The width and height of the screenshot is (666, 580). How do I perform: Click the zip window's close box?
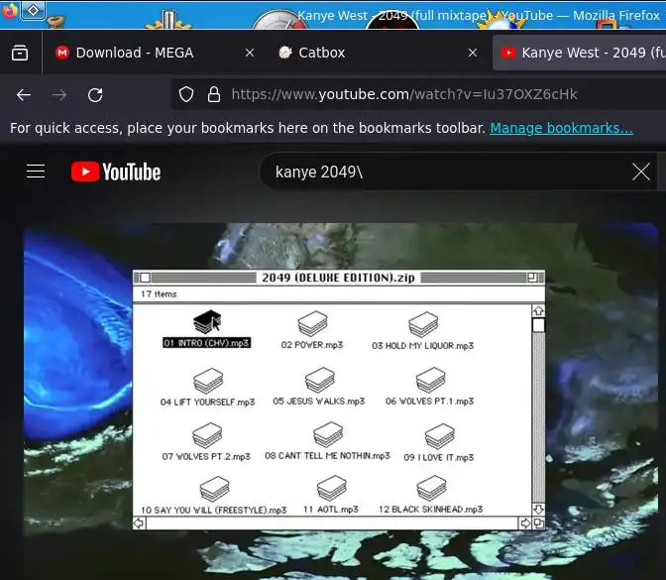tap(145, 278)
